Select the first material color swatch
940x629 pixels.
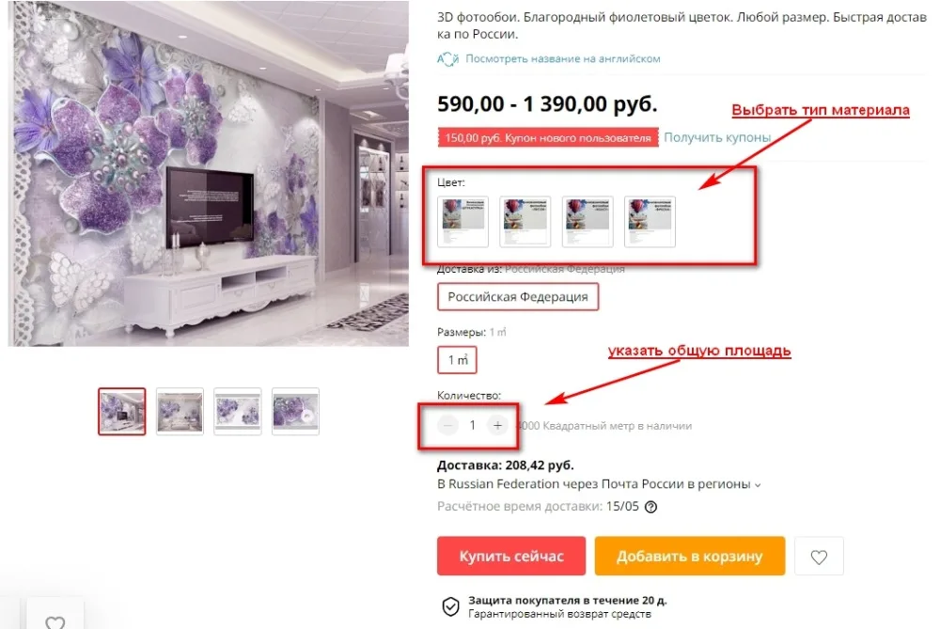click(x=462, y=221)
